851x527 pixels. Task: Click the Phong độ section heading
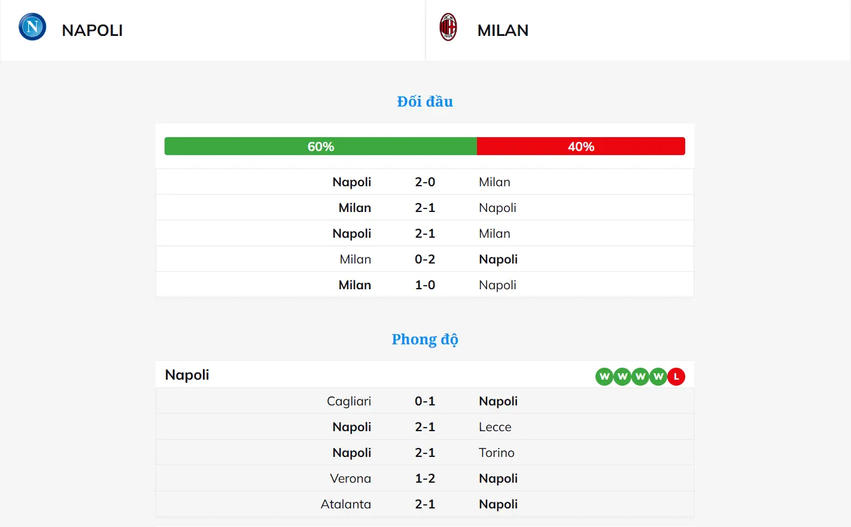pyautogui.click(x=425, y=340)
